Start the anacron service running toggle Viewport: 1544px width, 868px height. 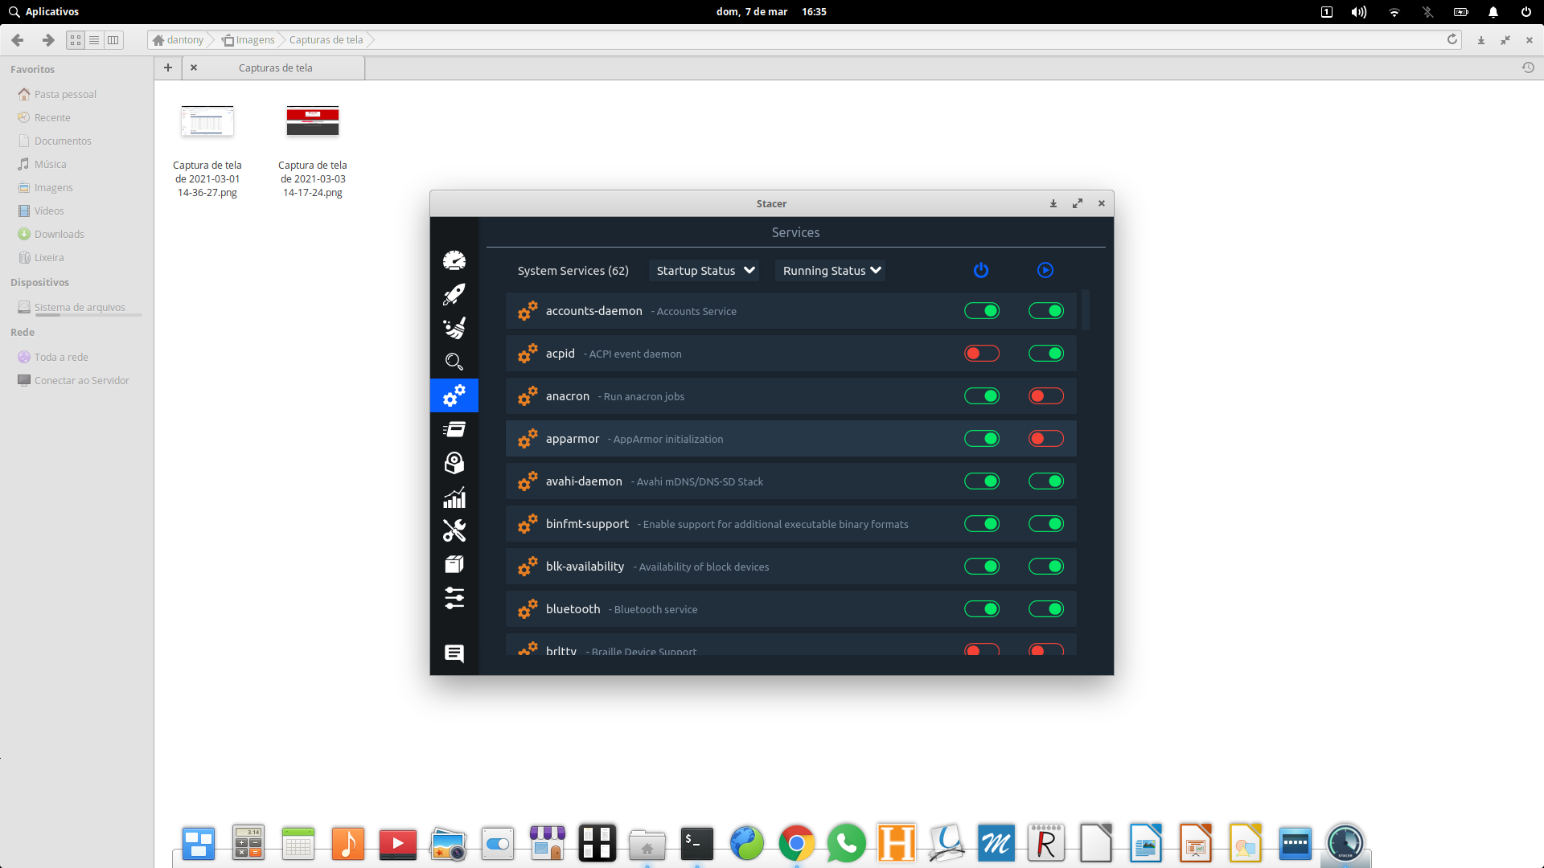click(x=1046, y=396)
